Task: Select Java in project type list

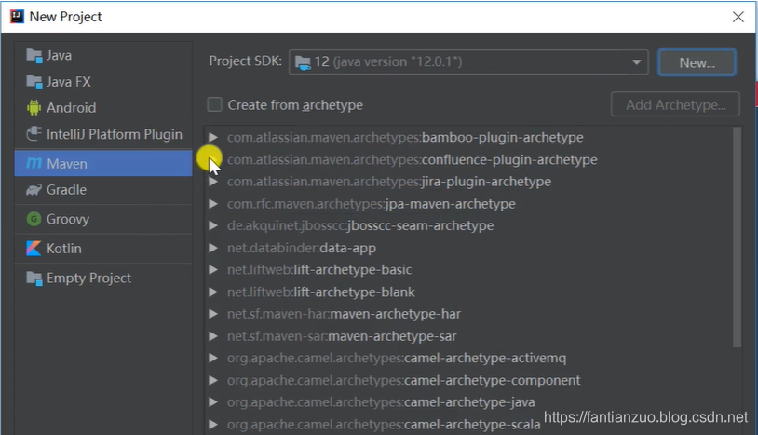Action: click(x=103, y=56)
